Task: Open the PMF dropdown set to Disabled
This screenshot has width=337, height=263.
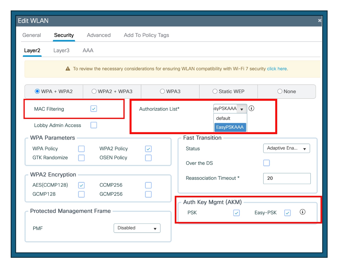Action: coord(137,228)
